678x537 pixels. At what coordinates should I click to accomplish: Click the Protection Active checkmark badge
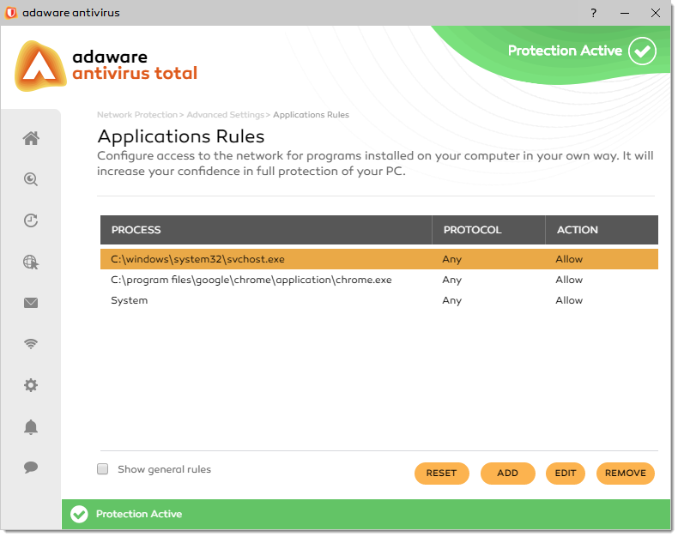[x=642, y=51]
